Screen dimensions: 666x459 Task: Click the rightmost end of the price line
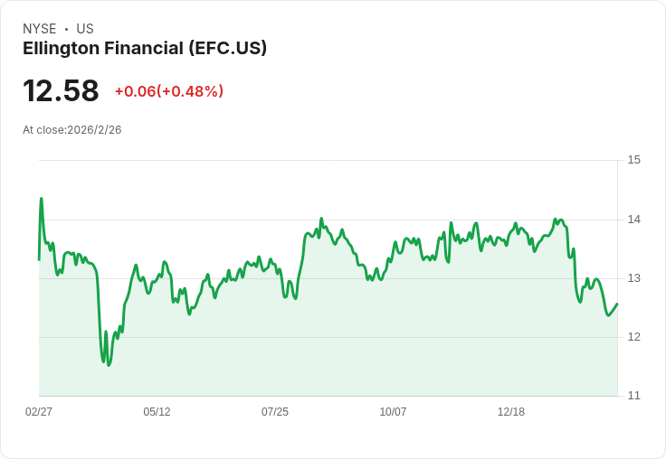617,304
